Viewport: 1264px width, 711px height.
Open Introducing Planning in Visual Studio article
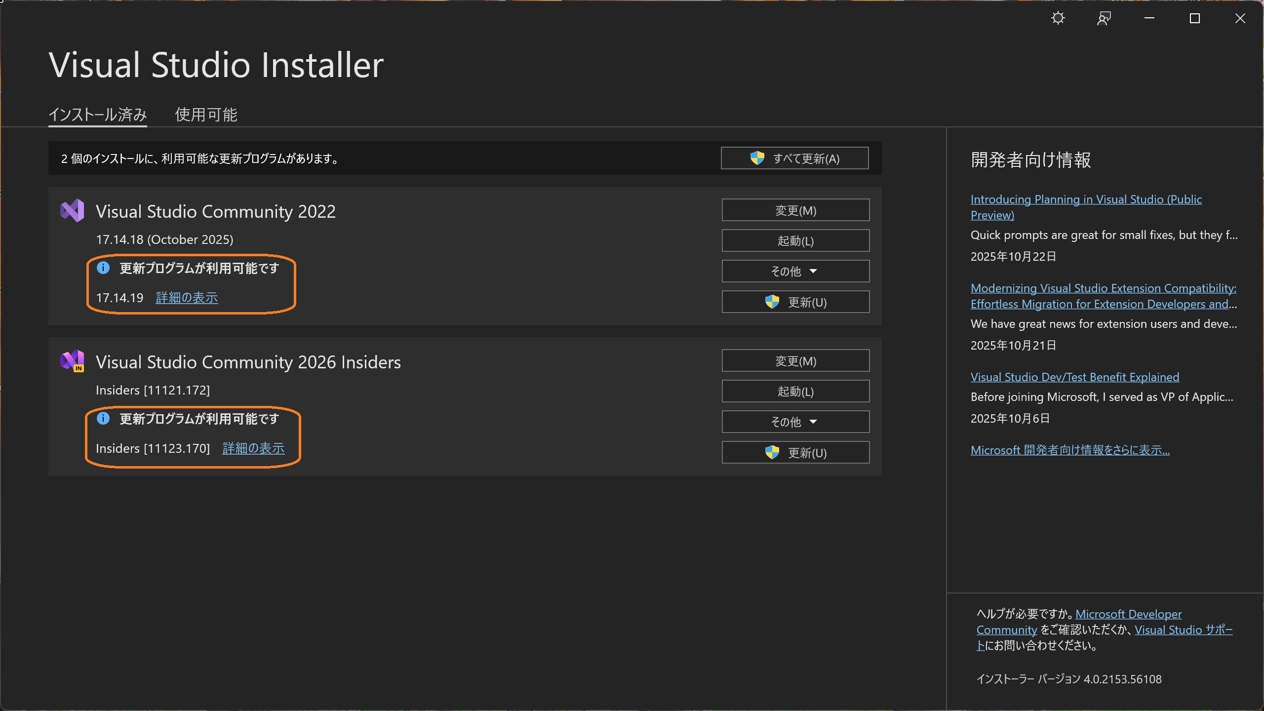pyautogui.click(x=1086, y=199)
